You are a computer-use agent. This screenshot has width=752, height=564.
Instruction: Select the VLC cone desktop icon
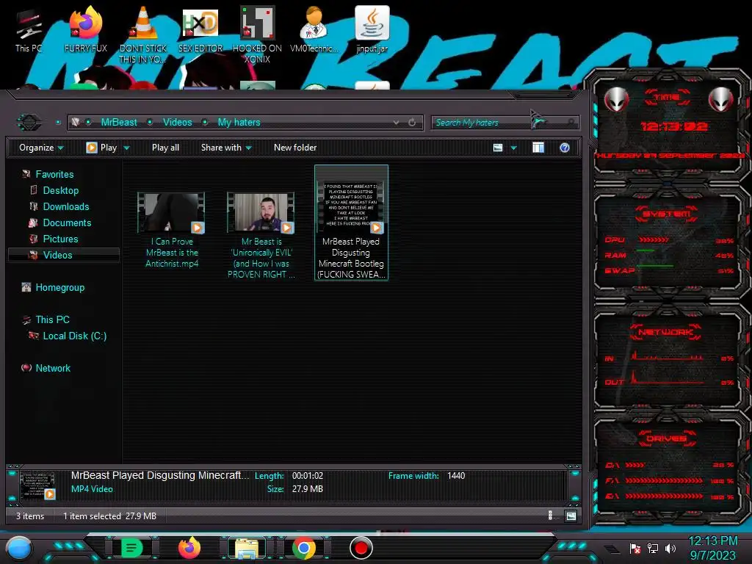click(x=143, y=35)
